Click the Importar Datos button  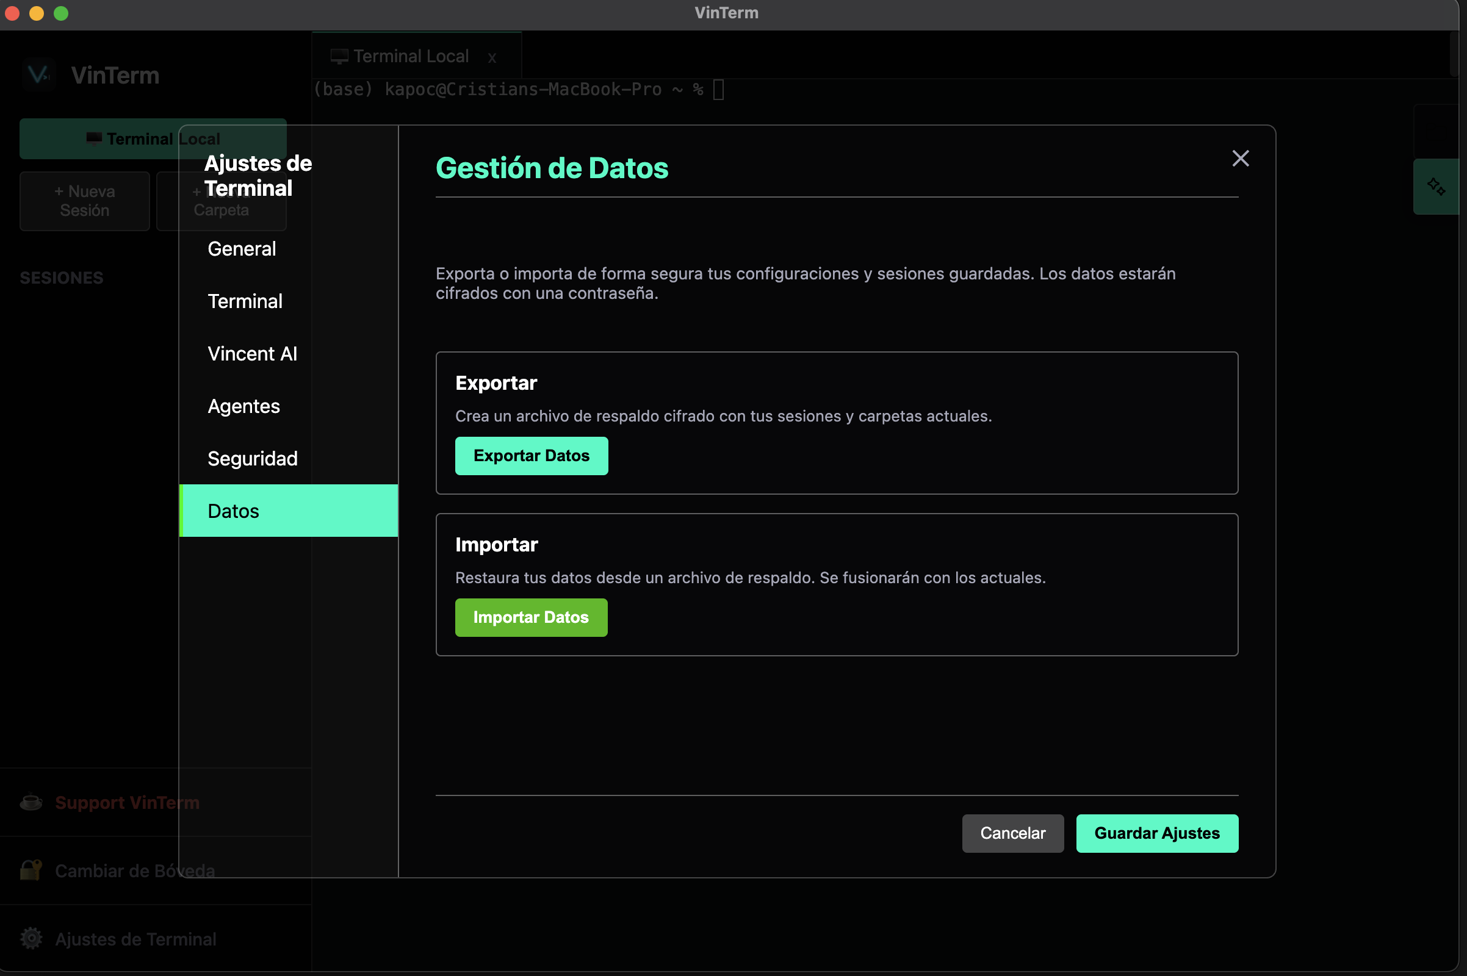point(531,617)
